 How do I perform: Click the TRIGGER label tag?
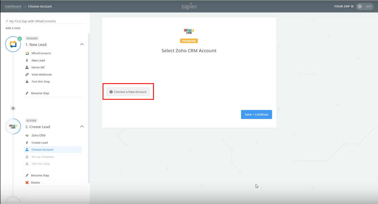(32, 38)
